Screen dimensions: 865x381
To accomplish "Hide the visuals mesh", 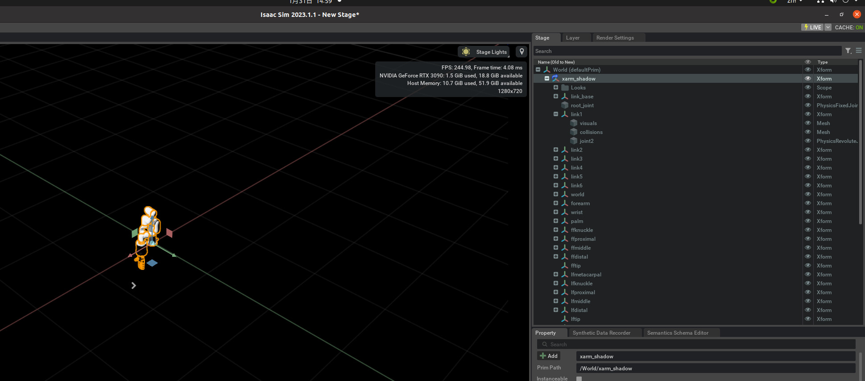I will point(808,123).
